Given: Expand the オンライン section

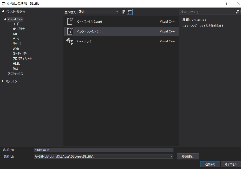Looking at the screenshot, I should coord(3,81).
